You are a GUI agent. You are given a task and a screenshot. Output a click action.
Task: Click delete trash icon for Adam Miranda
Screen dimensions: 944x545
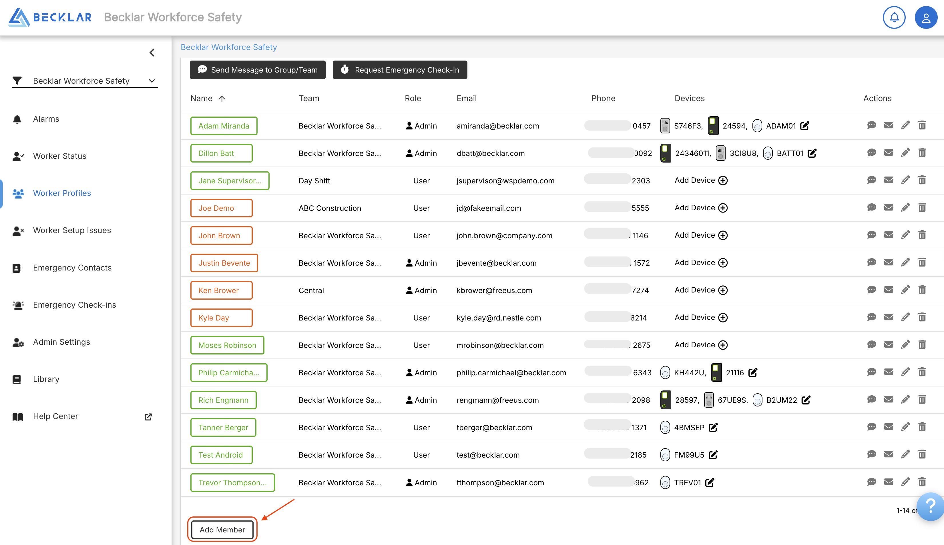pos(922,125)
